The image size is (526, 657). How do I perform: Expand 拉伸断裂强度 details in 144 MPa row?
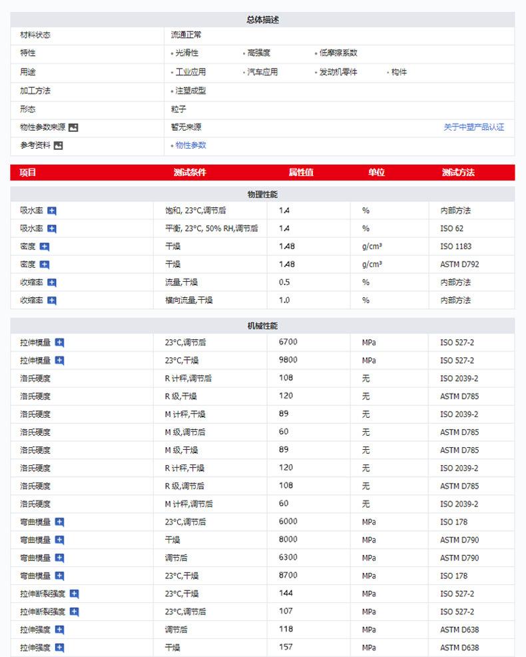74,594
